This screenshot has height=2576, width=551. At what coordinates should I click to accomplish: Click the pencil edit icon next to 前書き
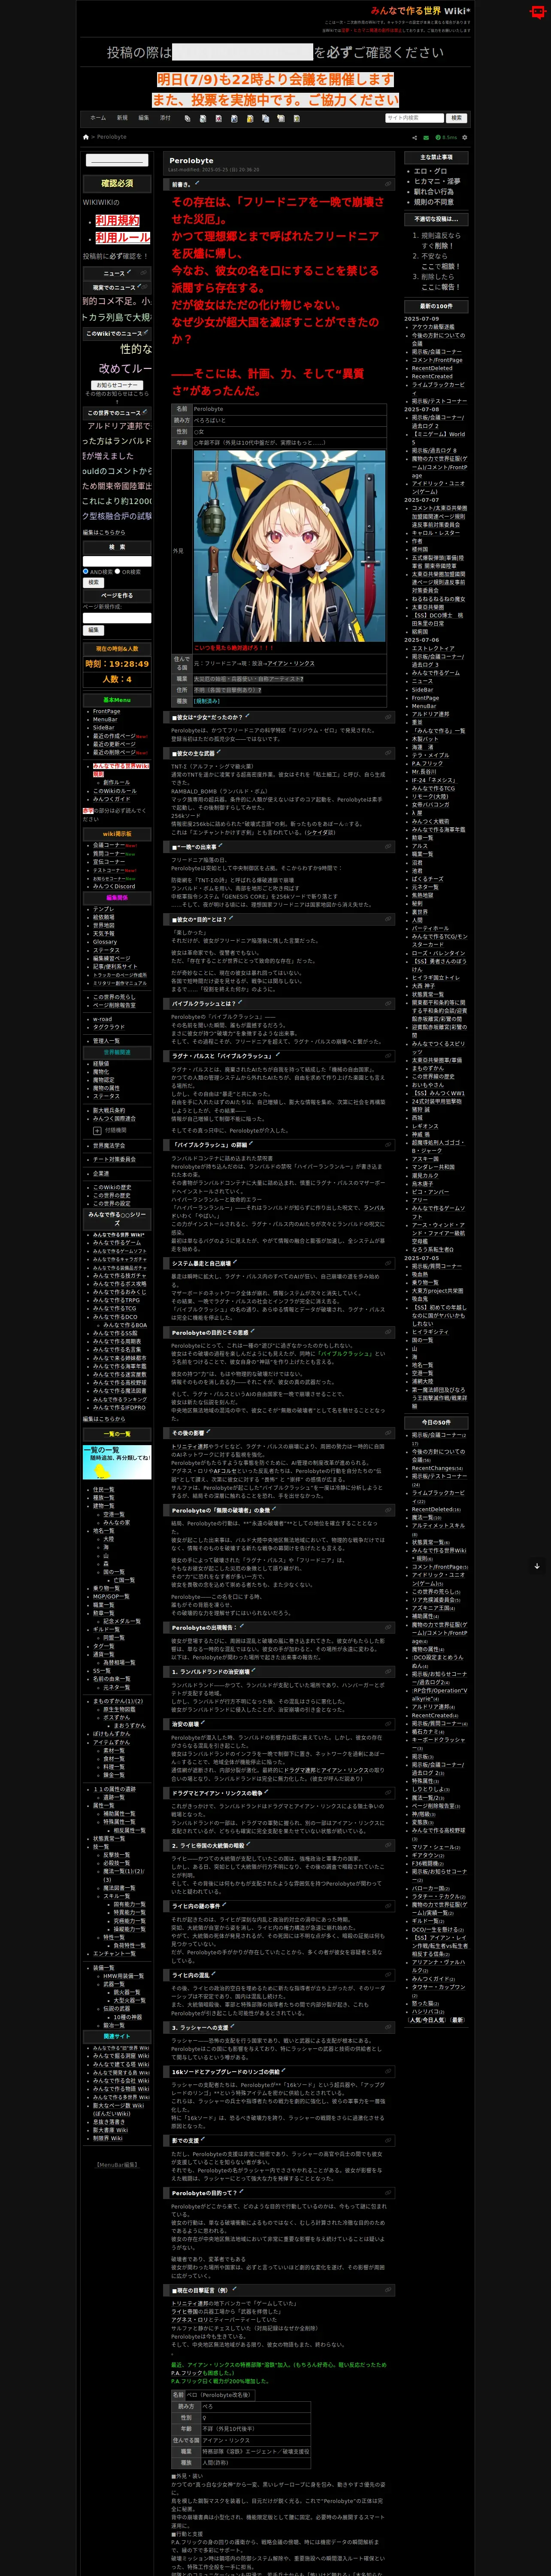tap(196, 183)
